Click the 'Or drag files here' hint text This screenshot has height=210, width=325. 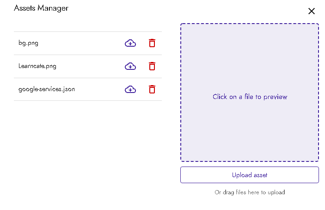point(250,192)
